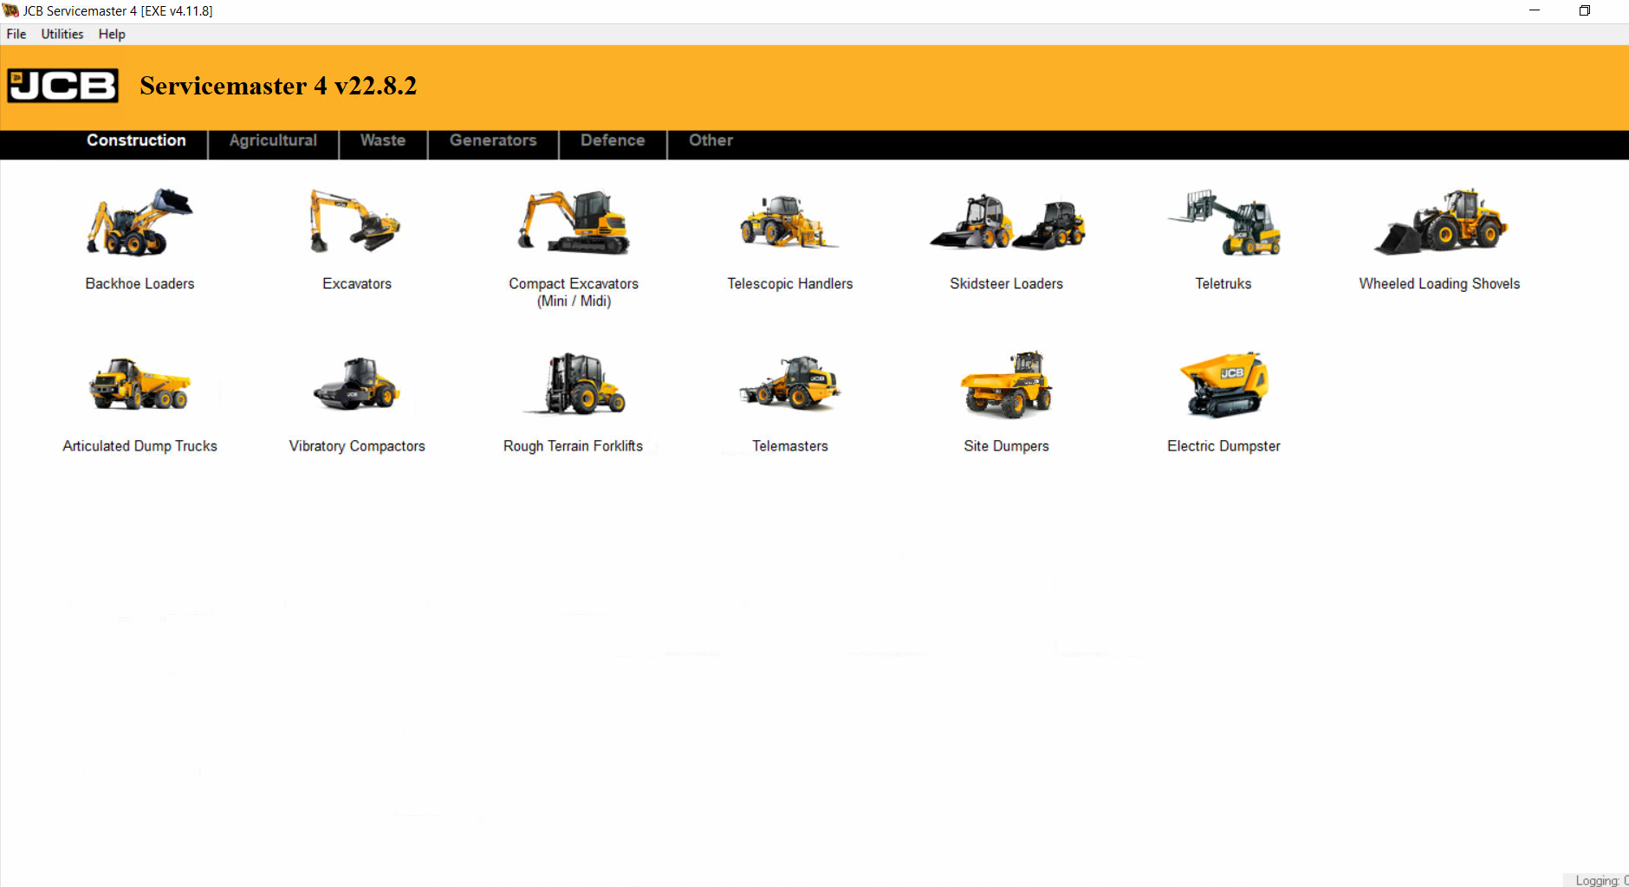Open the Telescopic Handlers machine icon
This screenshot has height=887, width=1629.
tap(789, 223)
